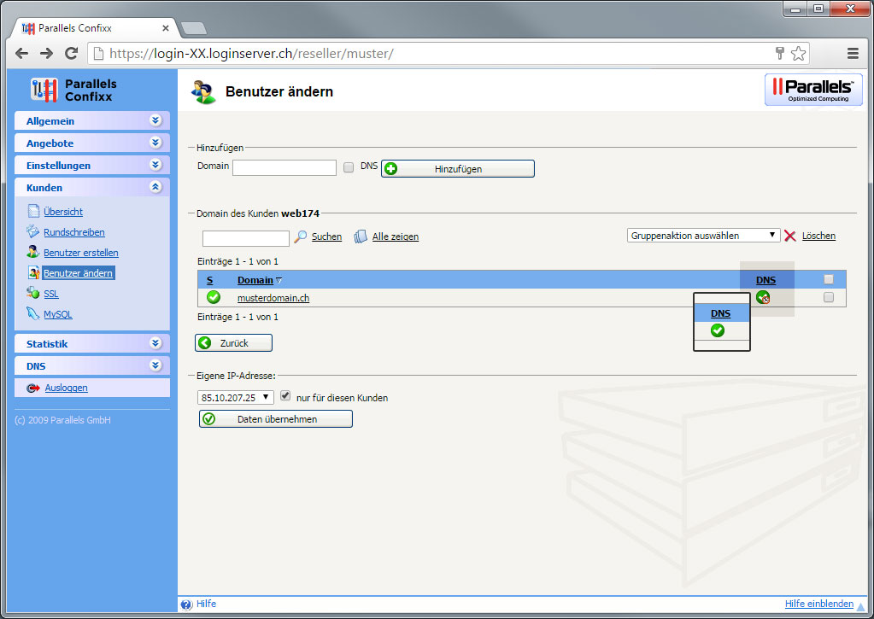Click the pages icon beside Alle zeigen
Screen dimensions: 874x619
pyautogui.click(x=361, y=237)
